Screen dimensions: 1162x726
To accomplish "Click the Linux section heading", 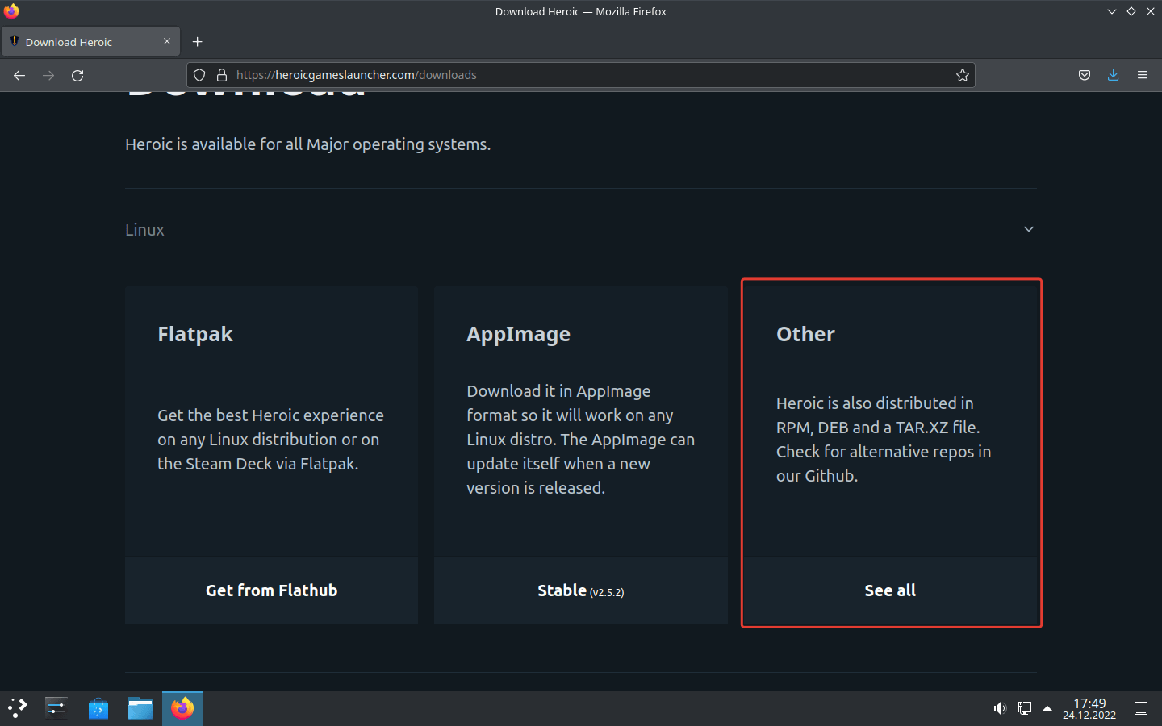I will 144,230.
